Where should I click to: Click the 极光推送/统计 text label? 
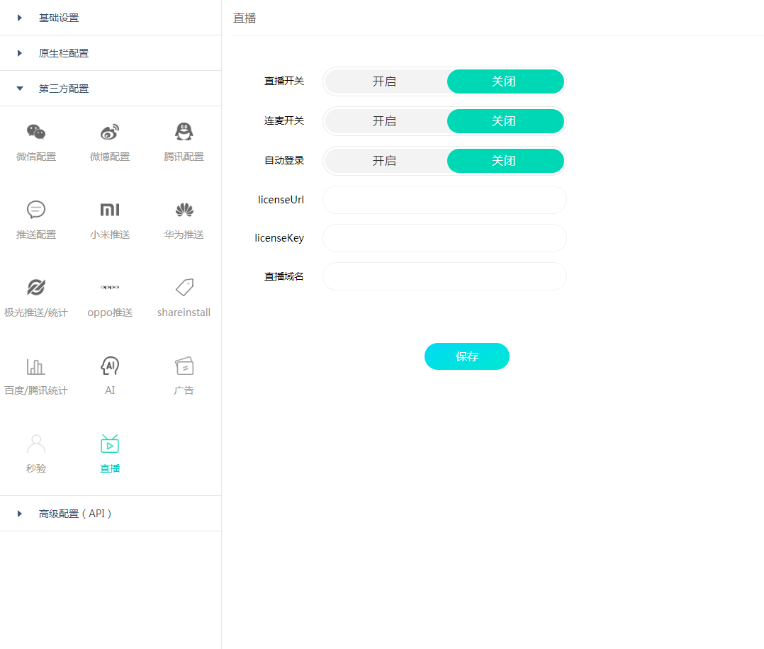pyautogui.click(x=36, y=312)
